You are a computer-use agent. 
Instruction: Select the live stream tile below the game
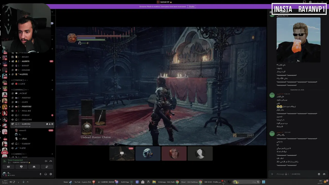point(122,153)
